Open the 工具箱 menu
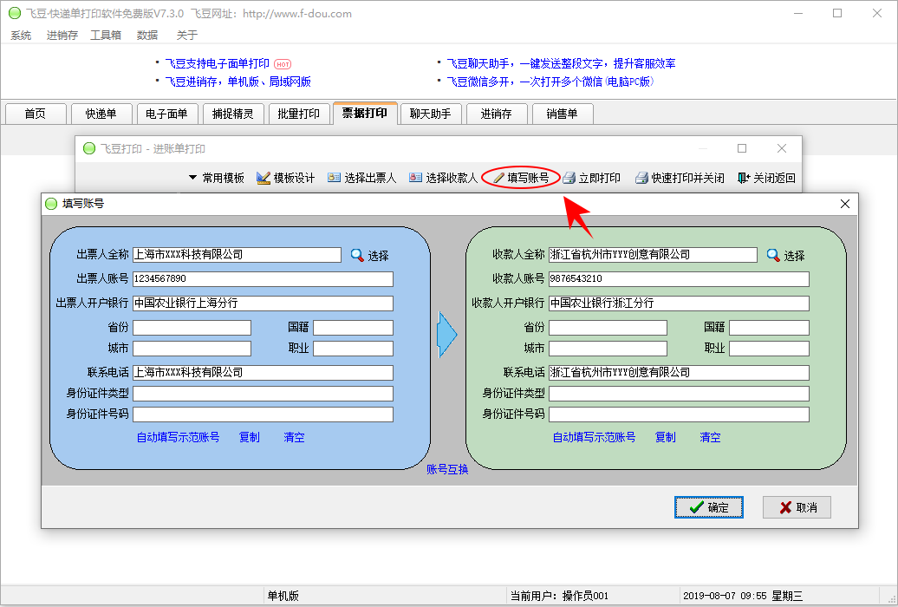The image size is (898, 607). (x=106, y=35)
